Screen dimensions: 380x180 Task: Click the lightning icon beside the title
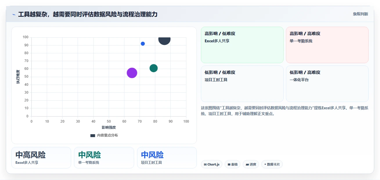coord(14,14)
